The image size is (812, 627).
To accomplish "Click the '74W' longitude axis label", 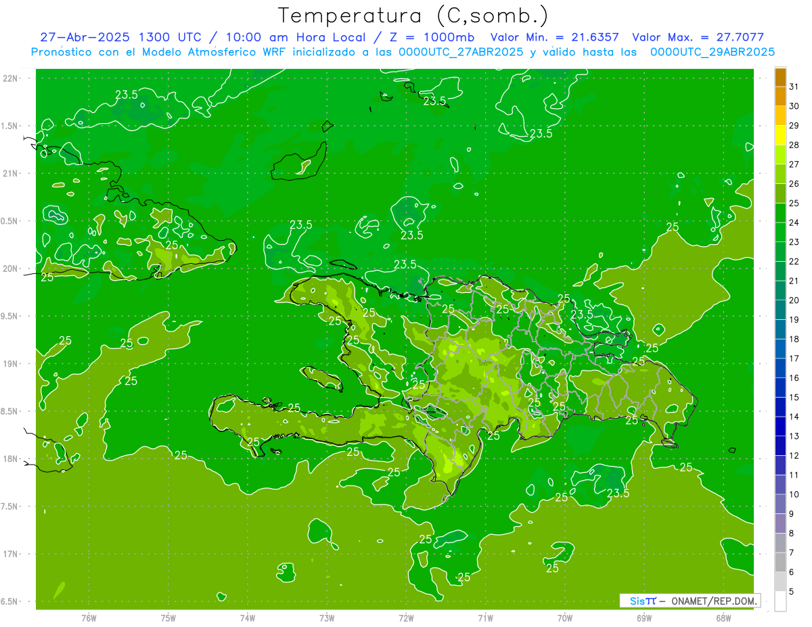I will [x=248, y=618].
